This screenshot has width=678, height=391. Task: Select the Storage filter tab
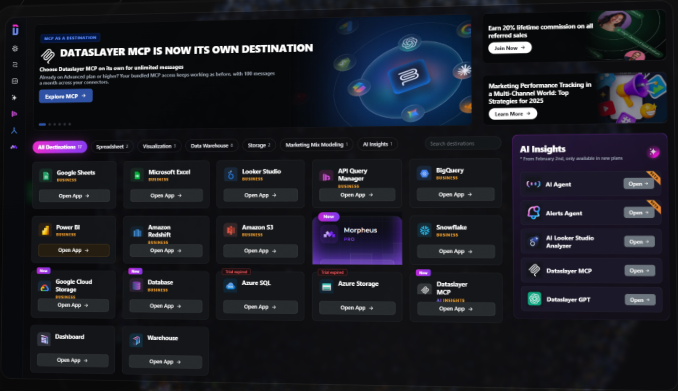pyautogui.click(x=259, y=145)
